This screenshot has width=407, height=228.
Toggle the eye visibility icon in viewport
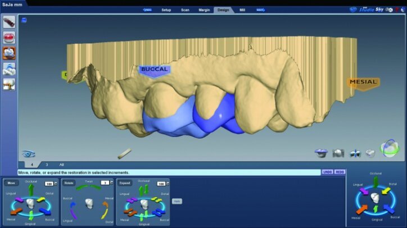28,153
